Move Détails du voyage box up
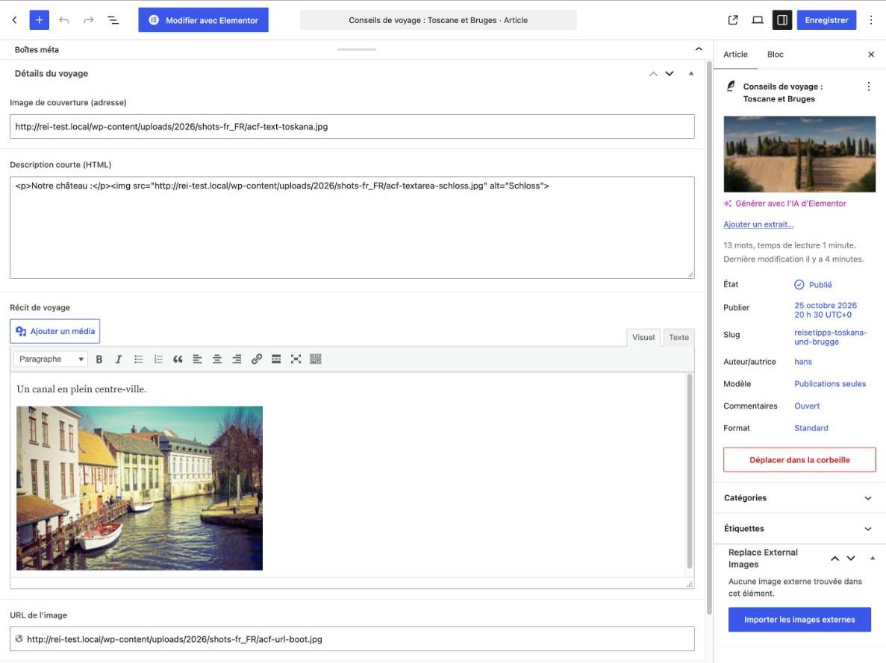This screenshot has width=886, height=663. pyautogui.click(x=653, y=73)
